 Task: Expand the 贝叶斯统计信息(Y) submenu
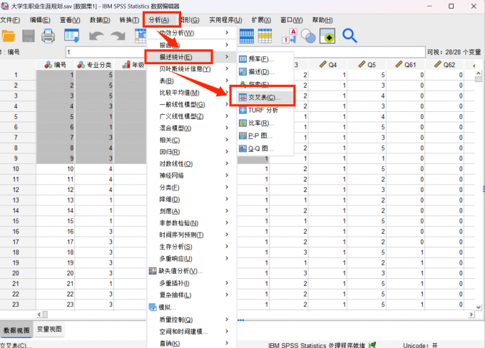point(192,69)
